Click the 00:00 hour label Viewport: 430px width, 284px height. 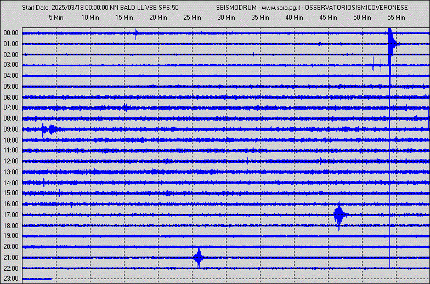pos(11,33)
